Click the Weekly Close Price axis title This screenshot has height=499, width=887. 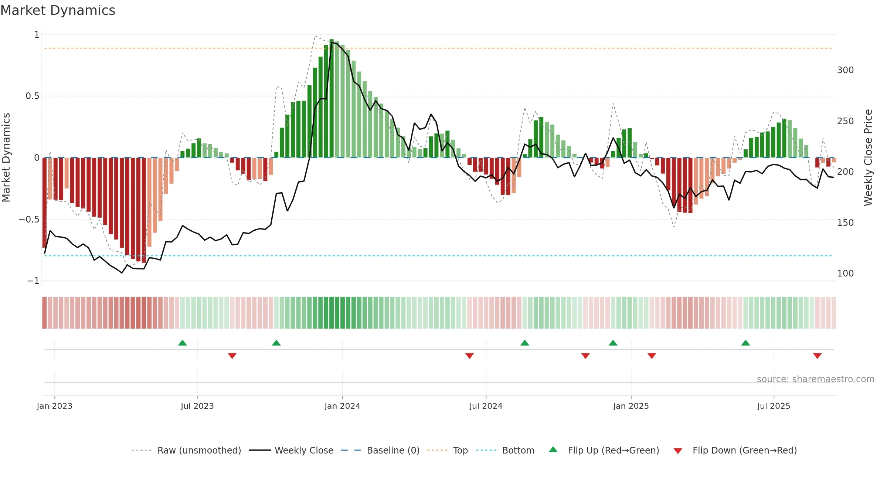[869, 157]
